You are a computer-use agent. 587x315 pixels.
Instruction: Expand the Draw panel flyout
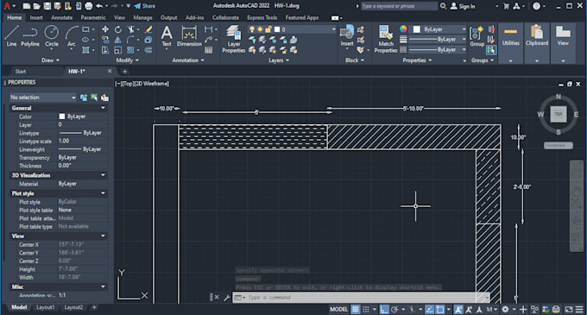[51, 60]
